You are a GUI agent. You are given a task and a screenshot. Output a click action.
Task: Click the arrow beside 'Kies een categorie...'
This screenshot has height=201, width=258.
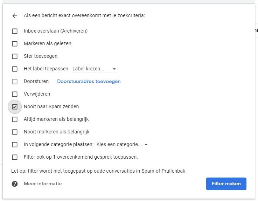pos(146,145)
